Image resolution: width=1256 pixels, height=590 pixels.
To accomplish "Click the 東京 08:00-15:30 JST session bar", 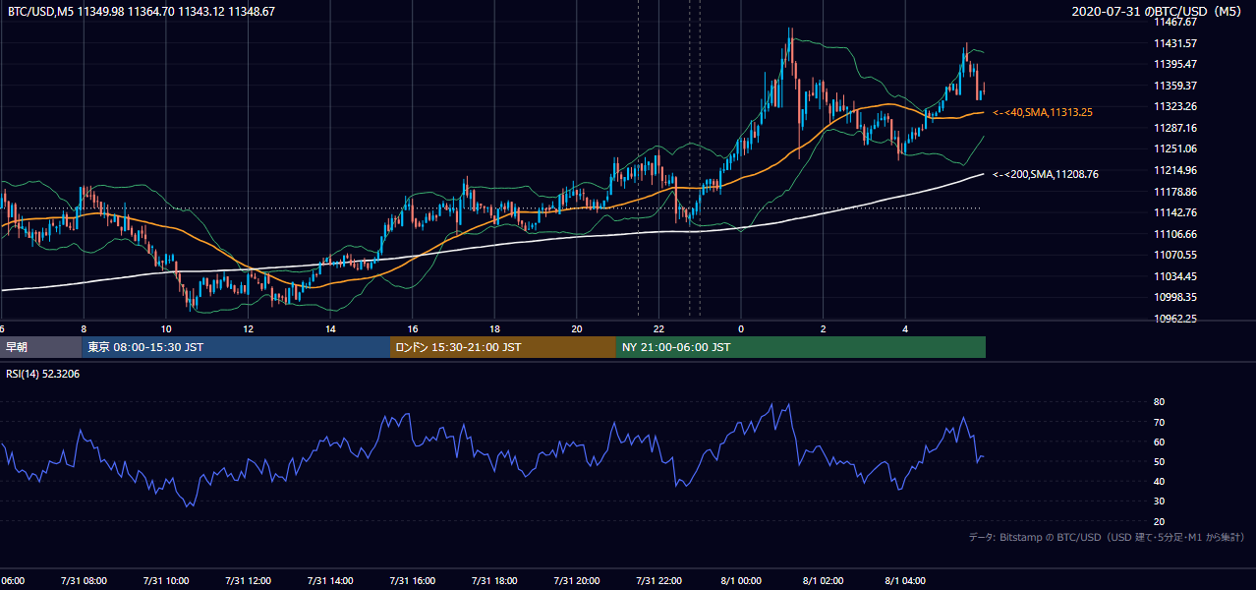I will coord(236,347).
